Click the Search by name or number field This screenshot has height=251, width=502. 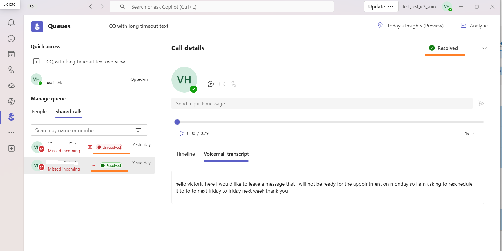click(x=83, y=130)
